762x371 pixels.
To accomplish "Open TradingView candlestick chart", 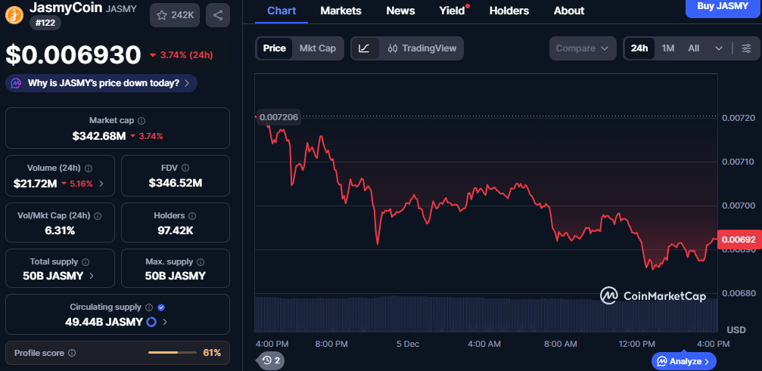I will 422,48.
